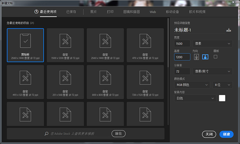240x144 pixels.
Task: Choose the 自定 1500 x 1200 preset
Action: (x=66, y=45)
